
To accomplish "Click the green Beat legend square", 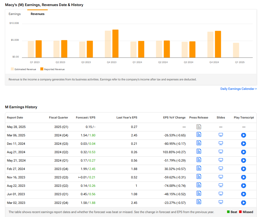I will click(x=228, y=212).
